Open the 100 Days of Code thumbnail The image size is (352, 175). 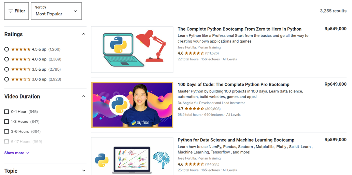[x=132, y=105]
